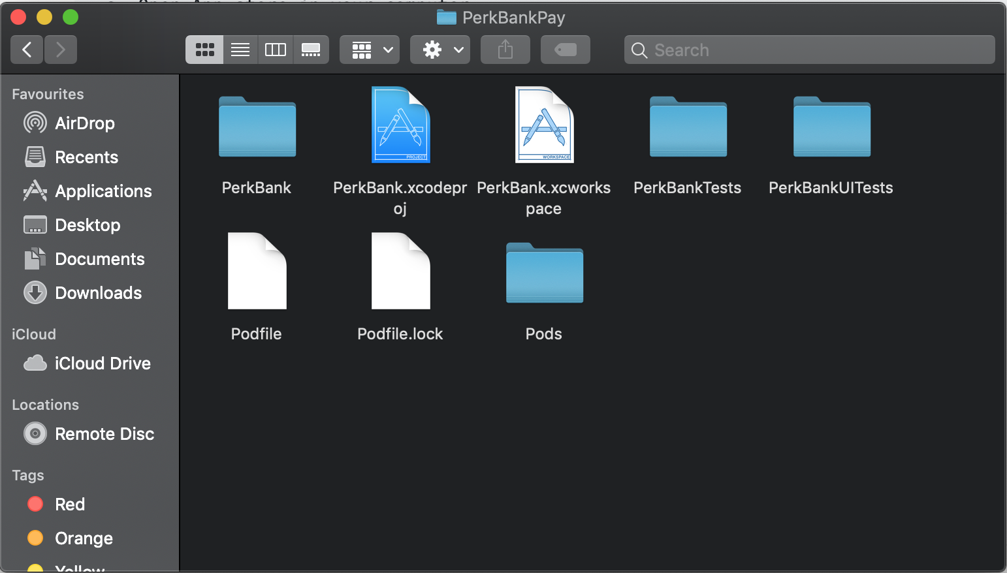Click the forward navigation arrow

pos(60,49)
